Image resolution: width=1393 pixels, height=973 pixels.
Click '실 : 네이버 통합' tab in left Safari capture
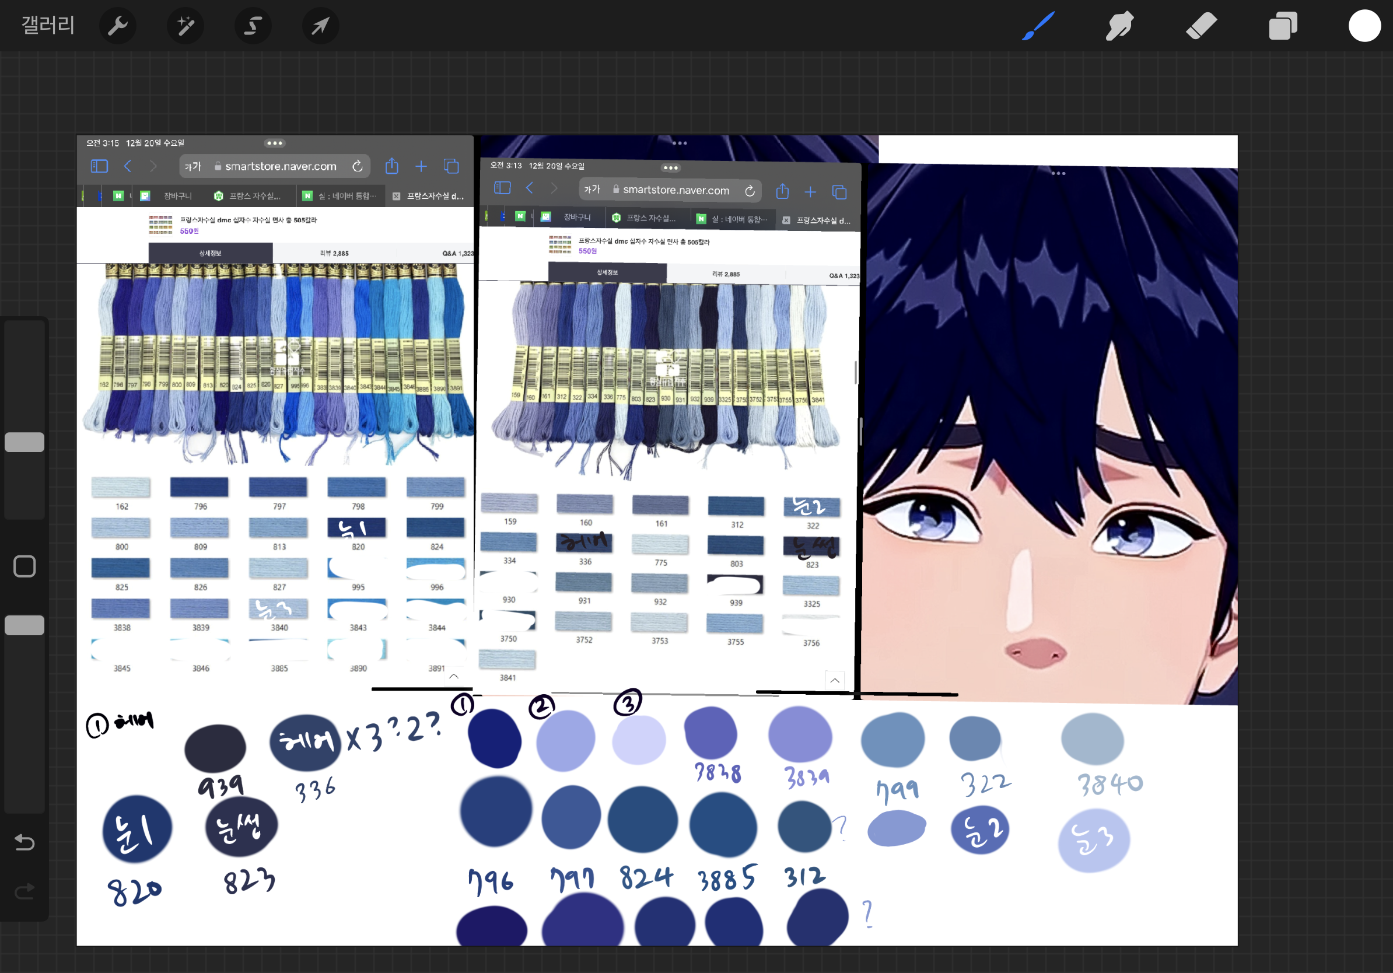340,196
